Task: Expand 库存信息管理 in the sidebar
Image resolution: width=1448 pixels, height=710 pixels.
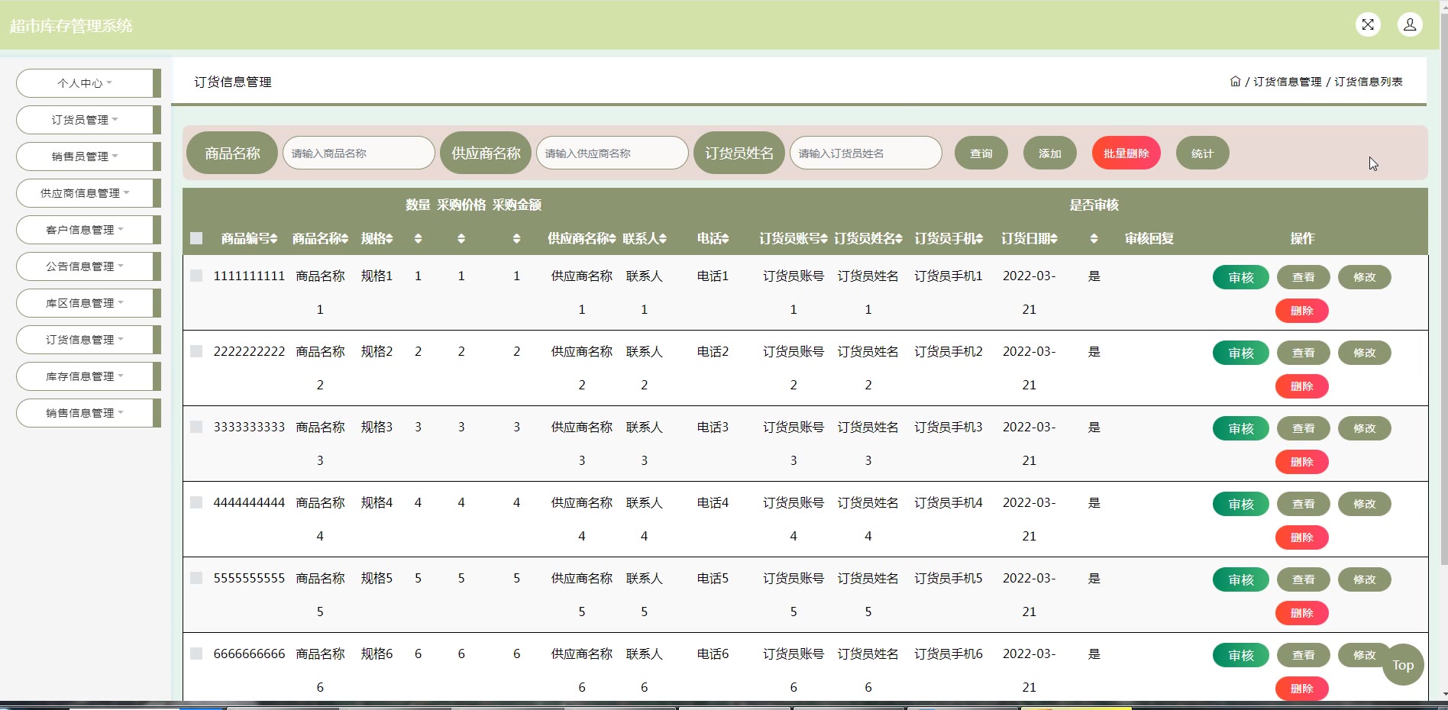Action: pos(84,376)
